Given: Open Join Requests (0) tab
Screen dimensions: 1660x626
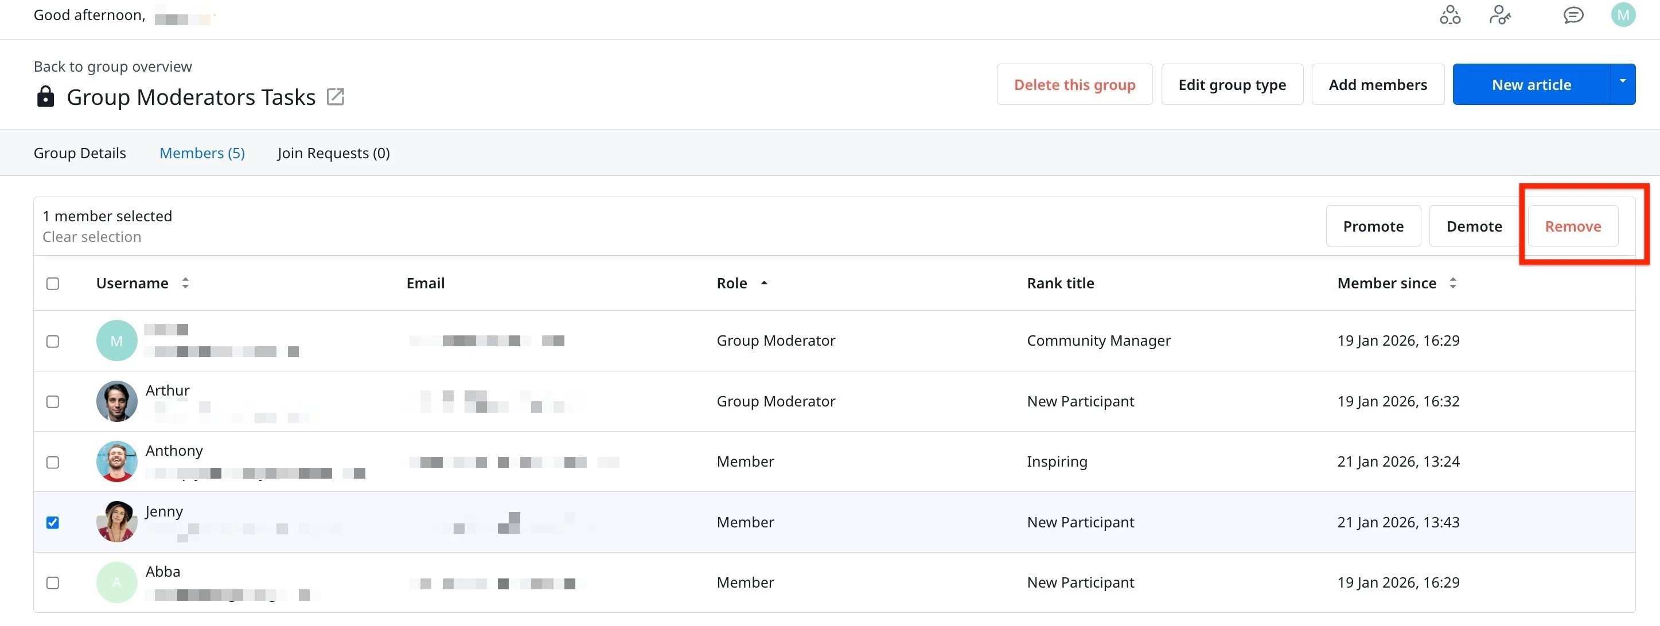Looking at the screenshot, I should tap(333, 153).
